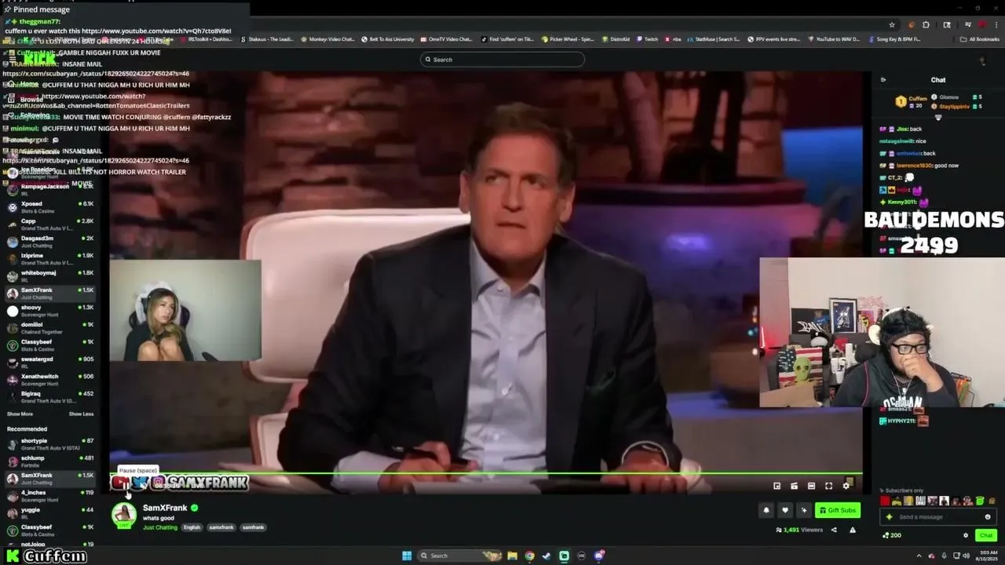Enter fullscreen mode in the video player
This screenshot has height=565, width=1005.
point(828,486)
